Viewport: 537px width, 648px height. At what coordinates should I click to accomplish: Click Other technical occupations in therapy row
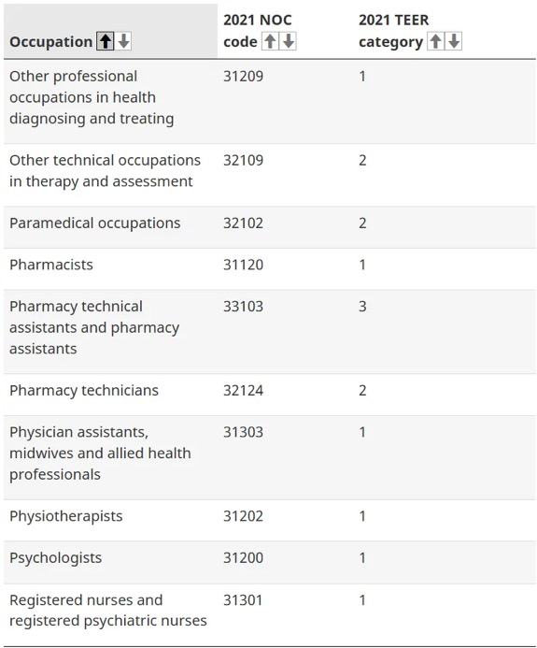[x=270, y=175]
